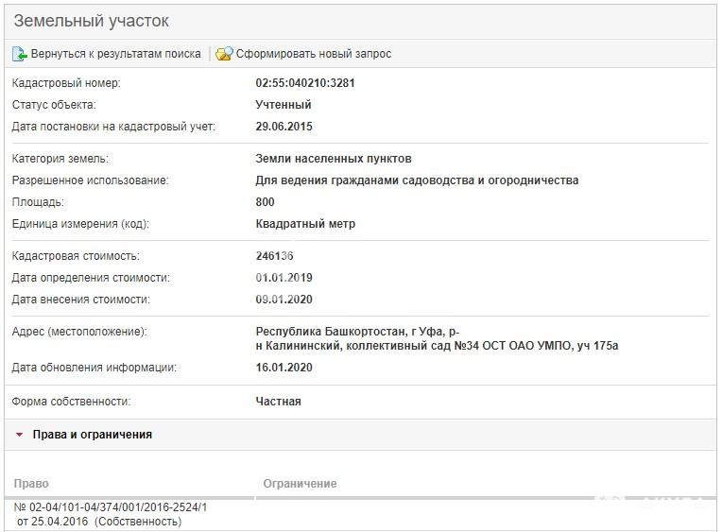Image resolution: width=722 pixels, height=532 pixels.
Task: Click the 'Права и ограничения' section header
Action: [92, 435]
